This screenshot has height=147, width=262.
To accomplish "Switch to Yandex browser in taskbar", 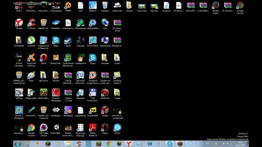I will point(129,144).
